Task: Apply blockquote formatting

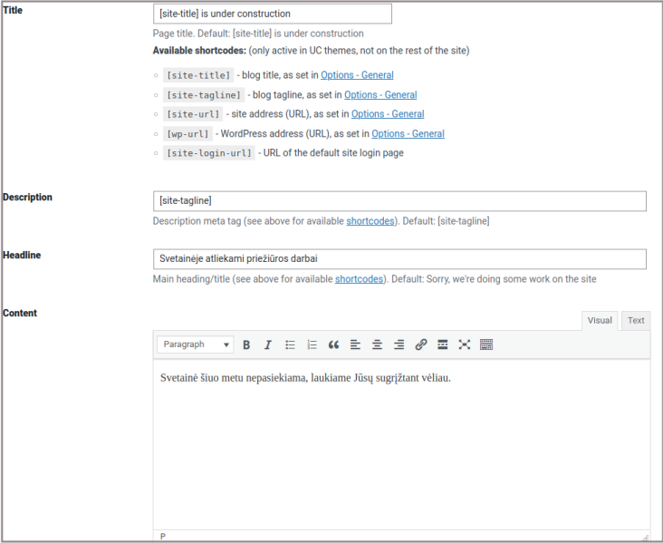Action: (x=333, y=345)
